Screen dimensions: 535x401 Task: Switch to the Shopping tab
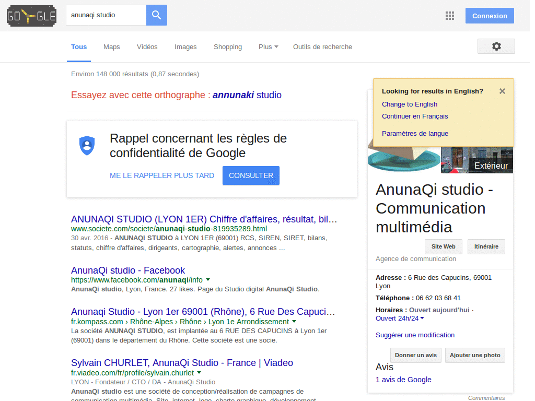pos(228,46)
